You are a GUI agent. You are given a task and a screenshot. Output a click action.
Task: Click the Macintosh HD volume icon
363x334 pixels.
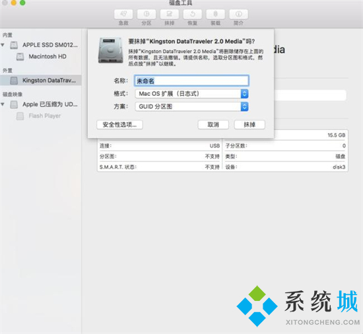[x=20, y=57]
